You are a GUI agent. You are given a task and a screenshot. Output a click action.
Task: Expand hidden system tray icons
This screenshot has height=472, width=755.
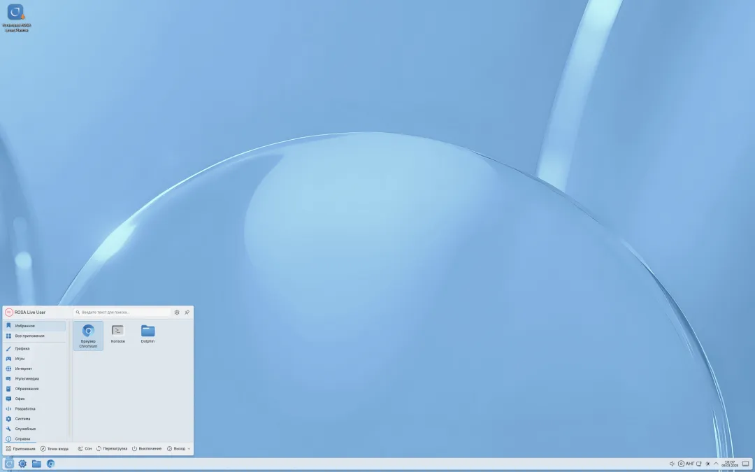click(716, 464)
